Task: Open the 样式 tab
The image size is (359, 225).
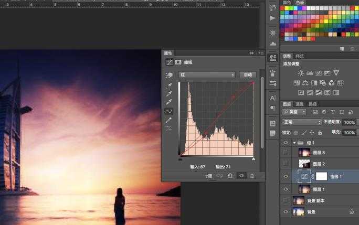Action: pos(300,56)
